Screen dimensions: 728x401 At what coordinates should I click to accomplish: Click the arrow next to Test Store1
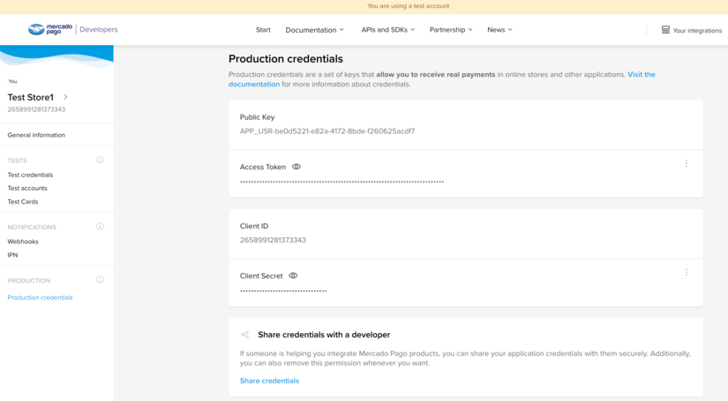(x=65, y=97)
